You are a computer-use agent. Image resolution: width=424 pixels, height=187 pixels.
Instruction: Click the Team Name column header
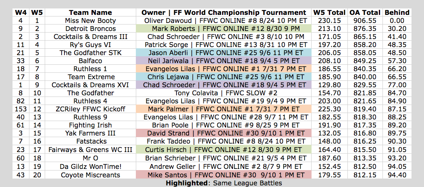tap(90, 12)
